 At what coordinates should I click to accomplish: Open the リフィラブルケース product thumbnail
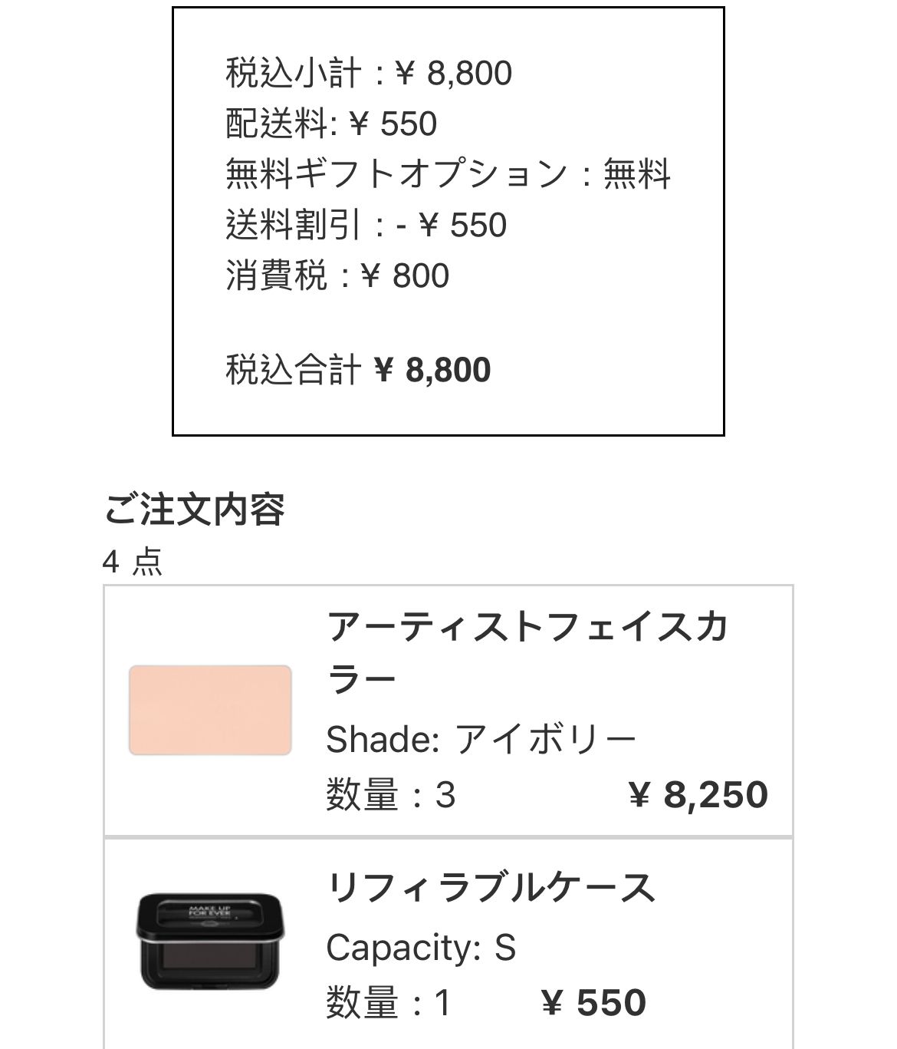(x=210, y=941)
